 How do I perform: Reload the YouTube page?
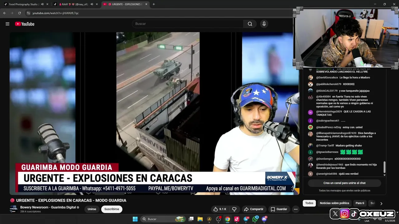tap(19, 13)
